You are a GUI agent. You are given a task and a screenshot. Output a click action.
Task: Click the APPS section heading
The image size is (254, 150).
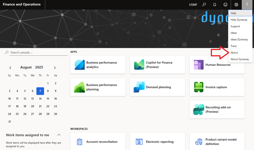(73, 52)
